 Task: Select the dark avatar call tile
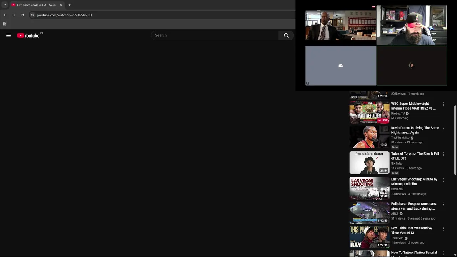(x=412, y=66)
